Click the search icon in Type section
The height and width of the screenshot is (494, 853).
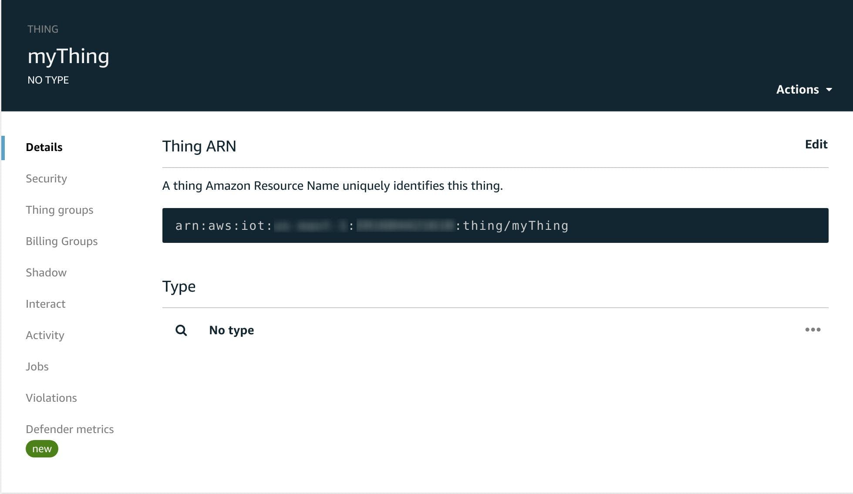coord(182,330)
